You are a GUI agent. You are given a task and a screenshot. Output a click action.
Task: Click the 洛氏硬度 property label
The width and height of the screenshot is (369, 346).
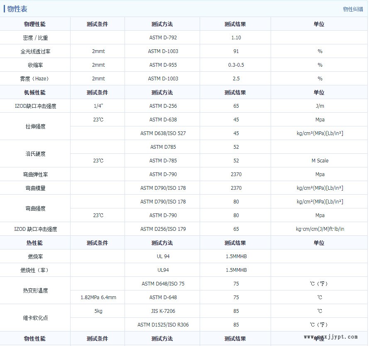click(x=35, y=154)
